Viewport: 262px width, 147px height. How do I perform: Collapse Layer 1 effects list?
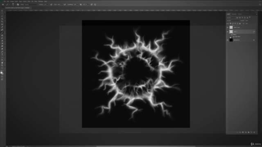click(255, 32)
